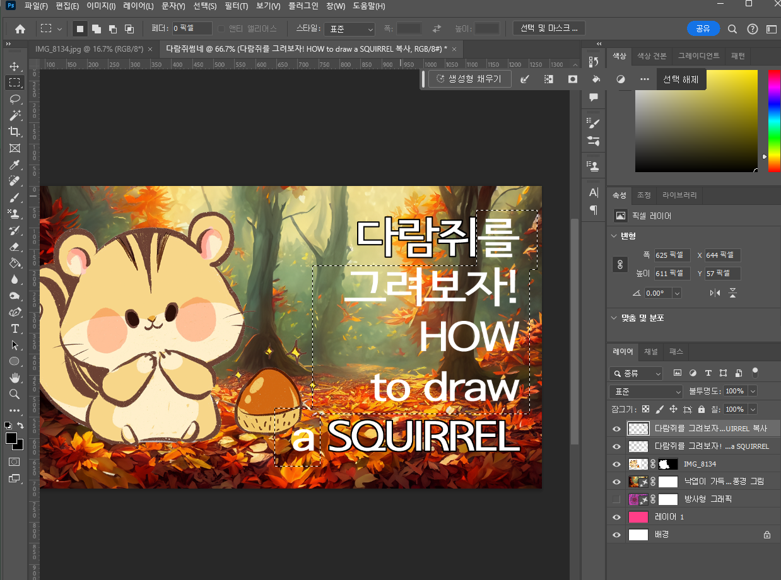781x580 pixels.
Task: Open the 레이어(L) menu
Action: (x=138, y=6)
